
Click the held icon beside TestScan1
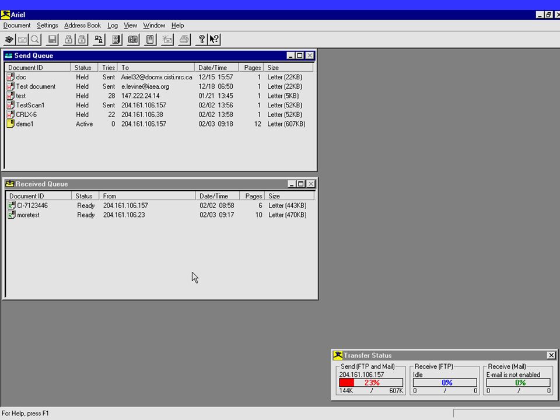[x=10, y=105]
